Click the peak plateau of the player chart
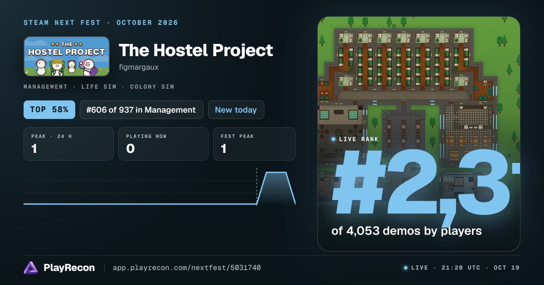The width and height of the screenshot is (544, 285). (276, 172)
